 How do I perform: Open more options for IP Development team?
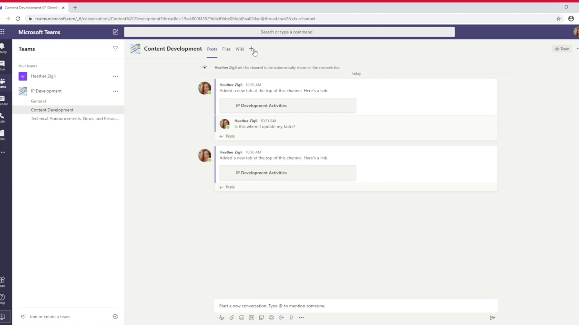[x=115, y=91]
